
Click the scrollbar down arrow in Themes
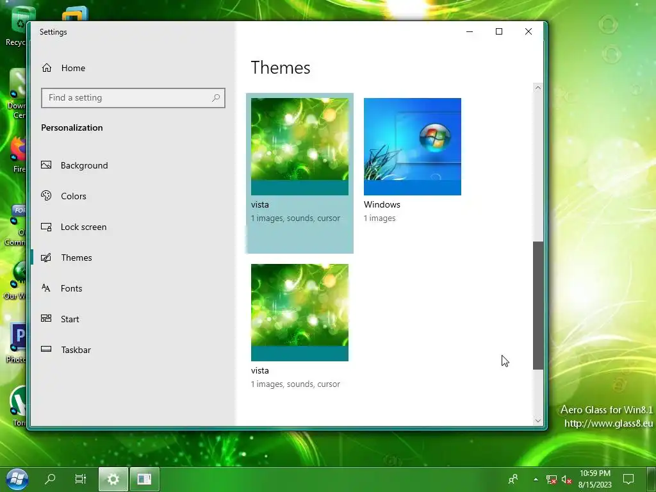click(x=538, y=421)
